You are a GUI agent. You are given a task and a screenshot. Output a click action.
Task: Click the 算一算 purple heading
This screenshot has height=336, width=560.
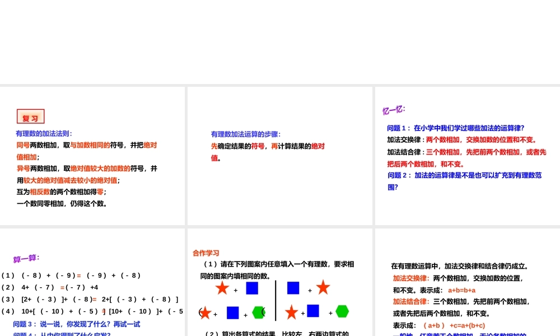[24, 258]
